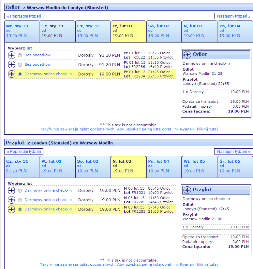Select return date tab Śr, lut 06

pyautogui.click(x=235, y=167)
